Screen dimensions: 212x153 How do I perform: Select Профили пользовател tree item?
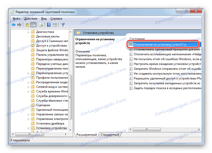point(52,78)
